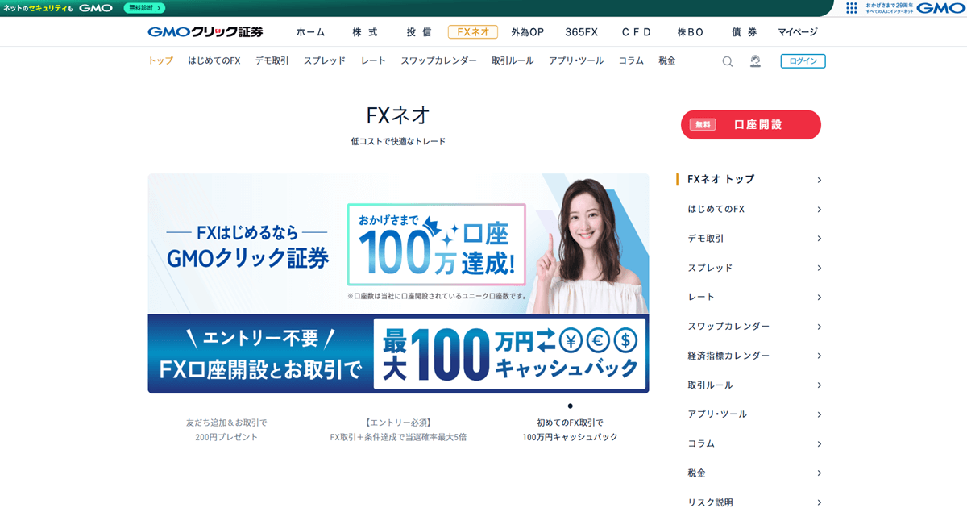Click the ログイン button
This screenshot has height=508, width=967.
click(x=803, y=61)
